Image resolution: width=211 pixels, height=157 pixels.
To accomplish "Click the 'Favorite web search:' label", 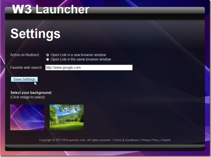I will (x=26, y=68).
